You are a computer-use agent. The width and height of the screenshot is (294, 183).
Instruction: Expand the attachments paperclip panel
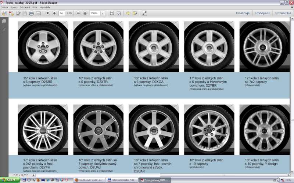click(x=4, y=29)
